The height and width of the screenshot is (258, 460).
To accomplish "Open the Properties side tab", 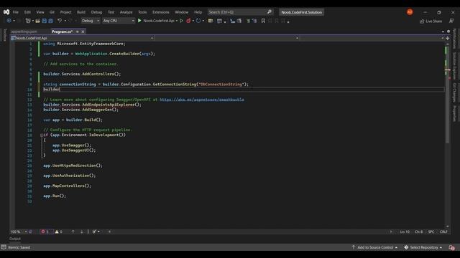I will (x=454, y=114).
